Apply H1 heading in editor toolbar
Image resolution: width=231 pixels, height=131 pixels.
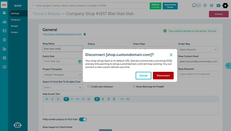coord(72,99)
